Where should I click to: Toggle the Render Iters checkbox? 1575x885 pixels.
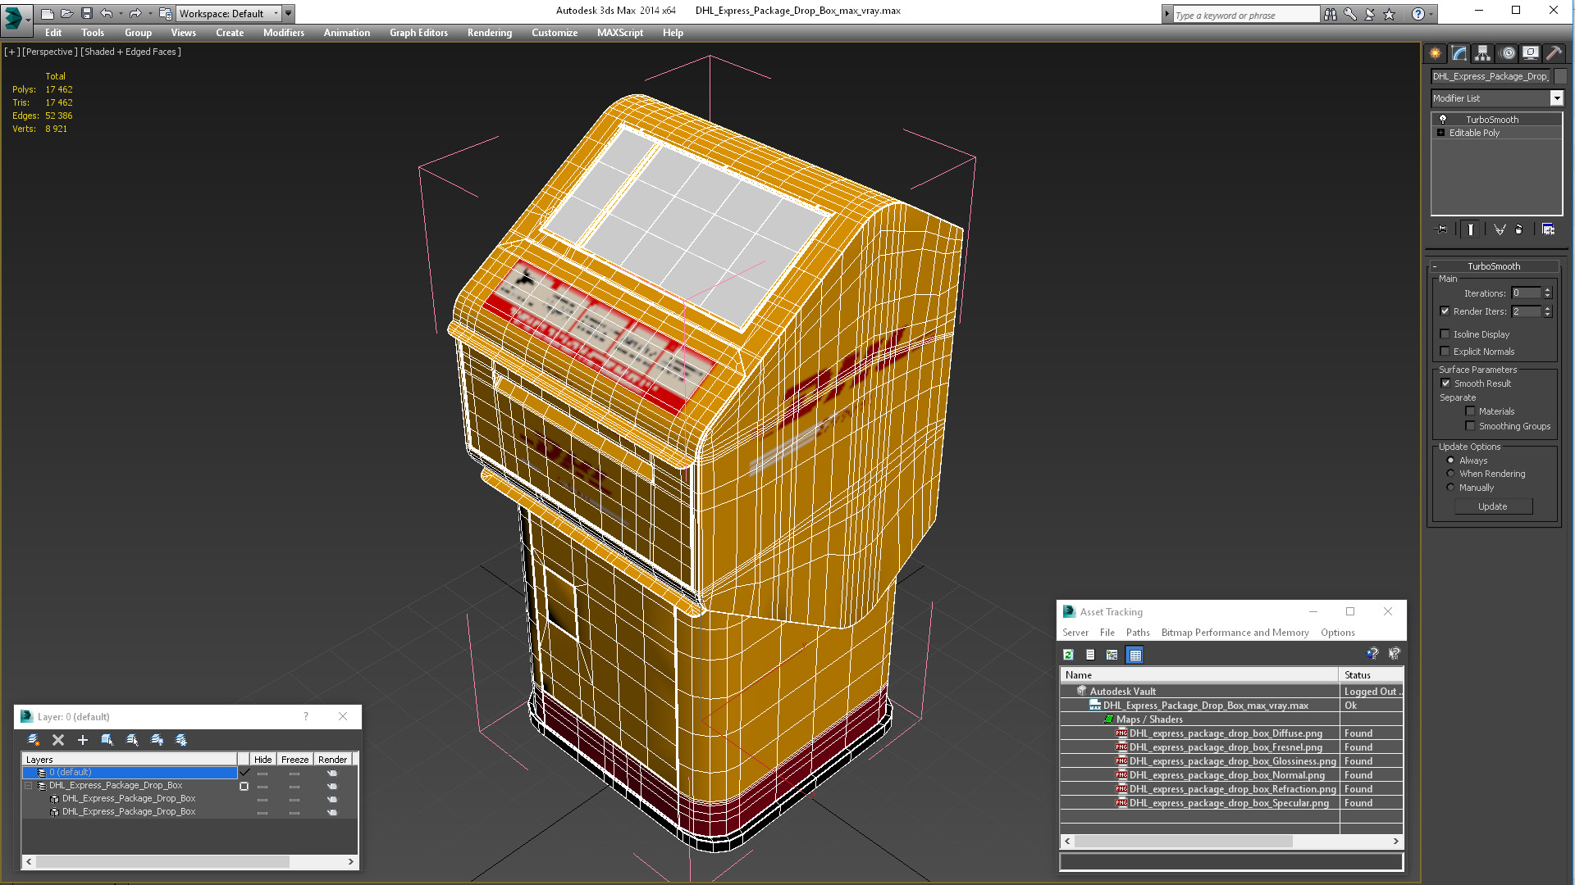click(1445, 311)
